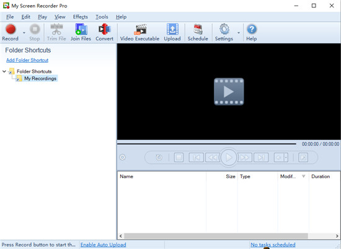Sort file list by Name column

[162, 176]
